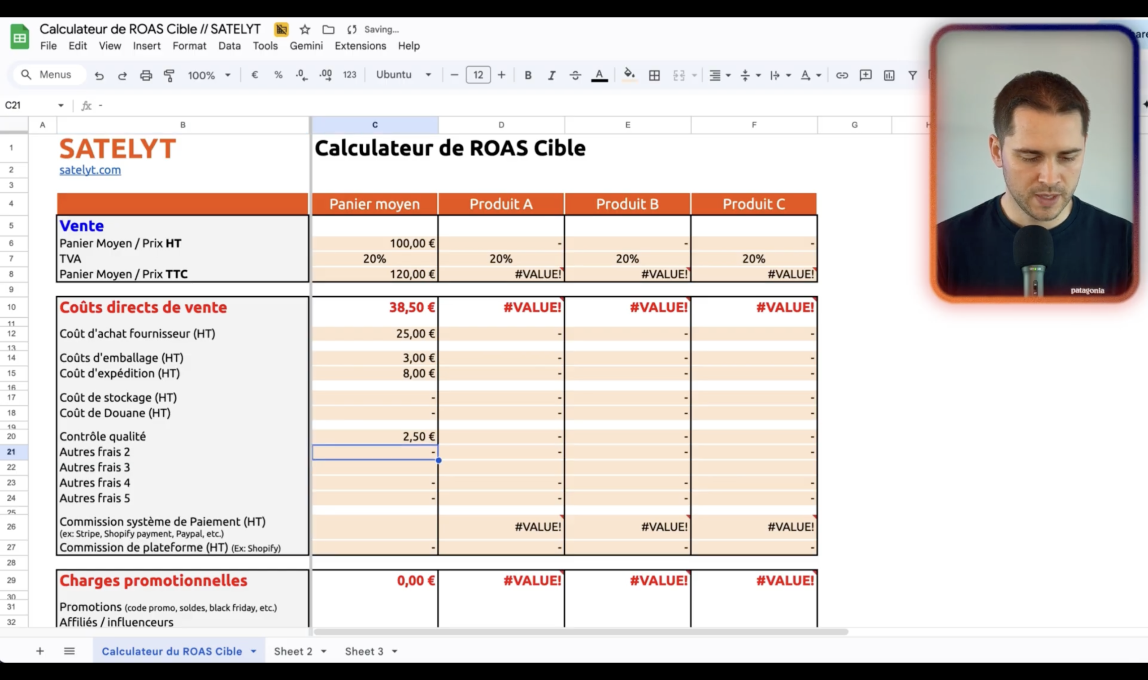
Task: Select the 2,50 € Contrôle qualité cell
Action: coord(375,436)
